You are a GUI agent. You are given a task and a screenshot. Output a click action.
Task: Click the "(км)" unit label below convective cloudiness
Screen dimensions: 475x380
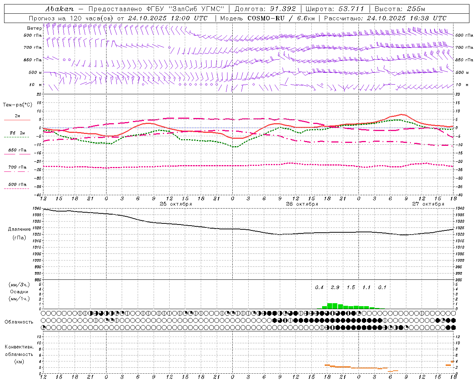[19, 361]
